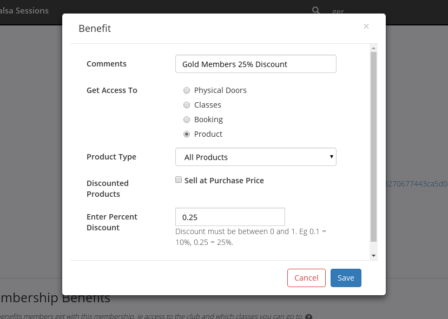Save the benefit settings

pos(346,278)
